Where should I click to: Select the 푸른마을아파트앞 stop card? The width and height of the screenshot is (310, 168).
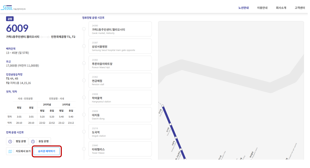120,63
